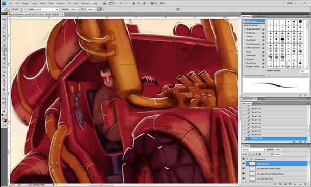Open the brush Mode dropdown in options bar
The height and width of the screenshot is (187, 311).
(47, 9)
